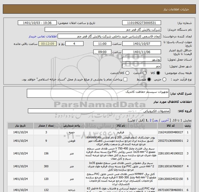Click the response deadline date 1401/10/07
The height and width of the screenshot is (192, 199).
(142, 44)
